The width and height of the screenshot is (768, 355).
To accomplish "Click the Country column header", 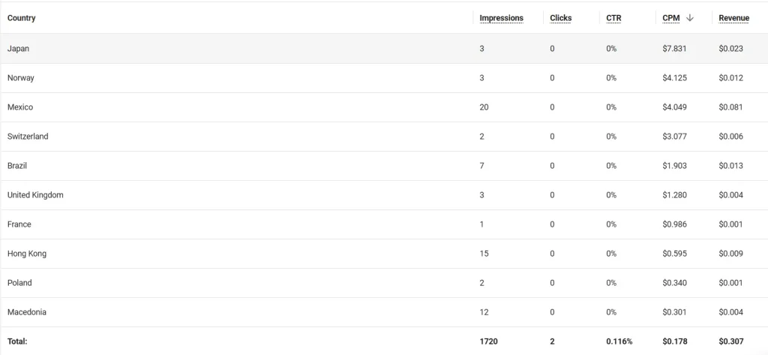I will (x=21, y=18).
